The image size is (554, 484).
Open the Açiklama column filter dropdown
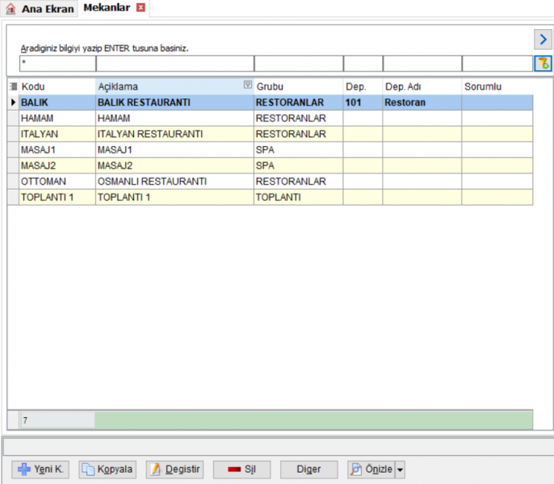(248, 85)
